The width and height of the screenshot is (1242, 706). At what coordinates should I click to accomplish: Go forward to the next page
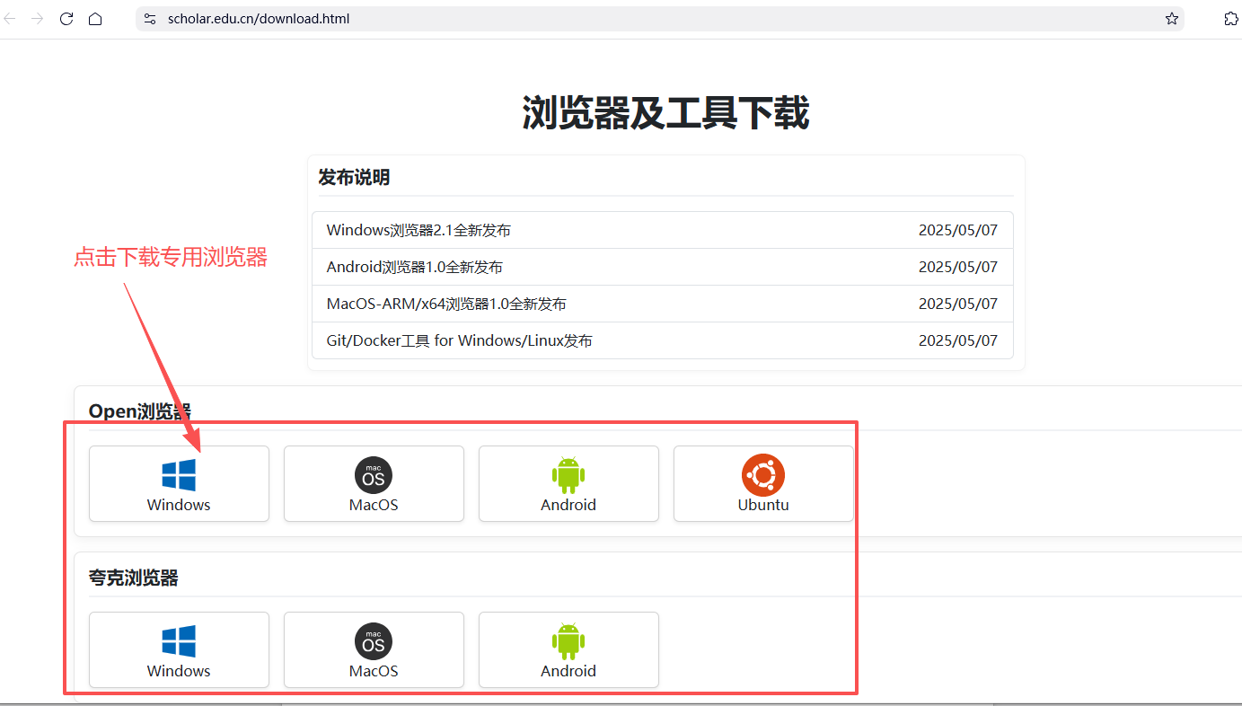(37, 19)
